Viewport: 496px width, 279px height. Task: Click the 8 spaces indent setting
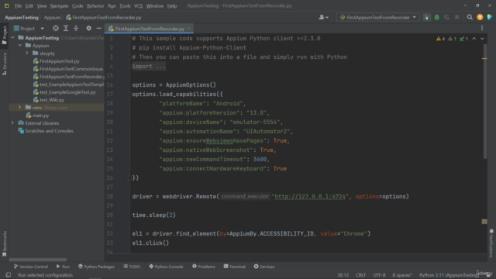click(402, 275)
